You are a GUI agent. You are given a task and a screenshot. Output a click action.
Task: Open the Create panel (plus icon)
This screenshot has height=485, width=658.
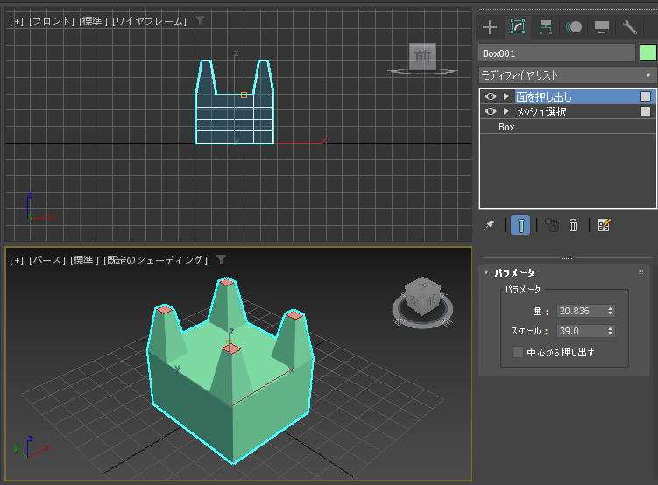tap(490, 27)
